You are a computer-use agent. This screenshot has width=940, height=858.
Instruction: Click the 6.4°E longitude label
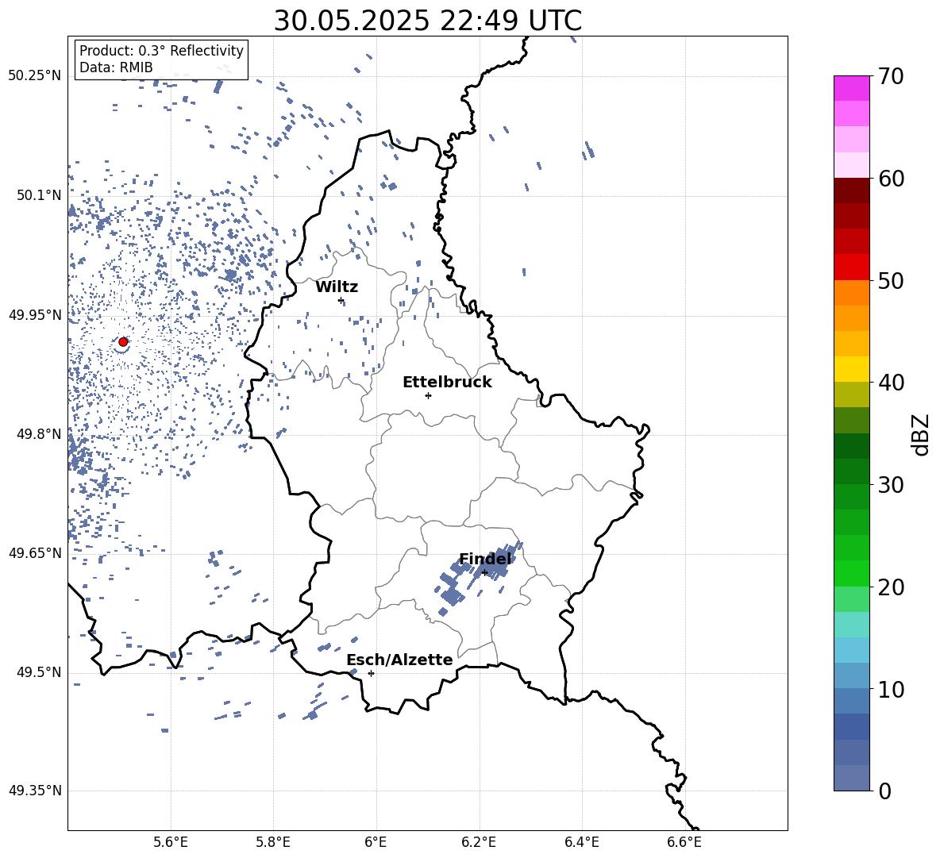click(x=581, y=842)
